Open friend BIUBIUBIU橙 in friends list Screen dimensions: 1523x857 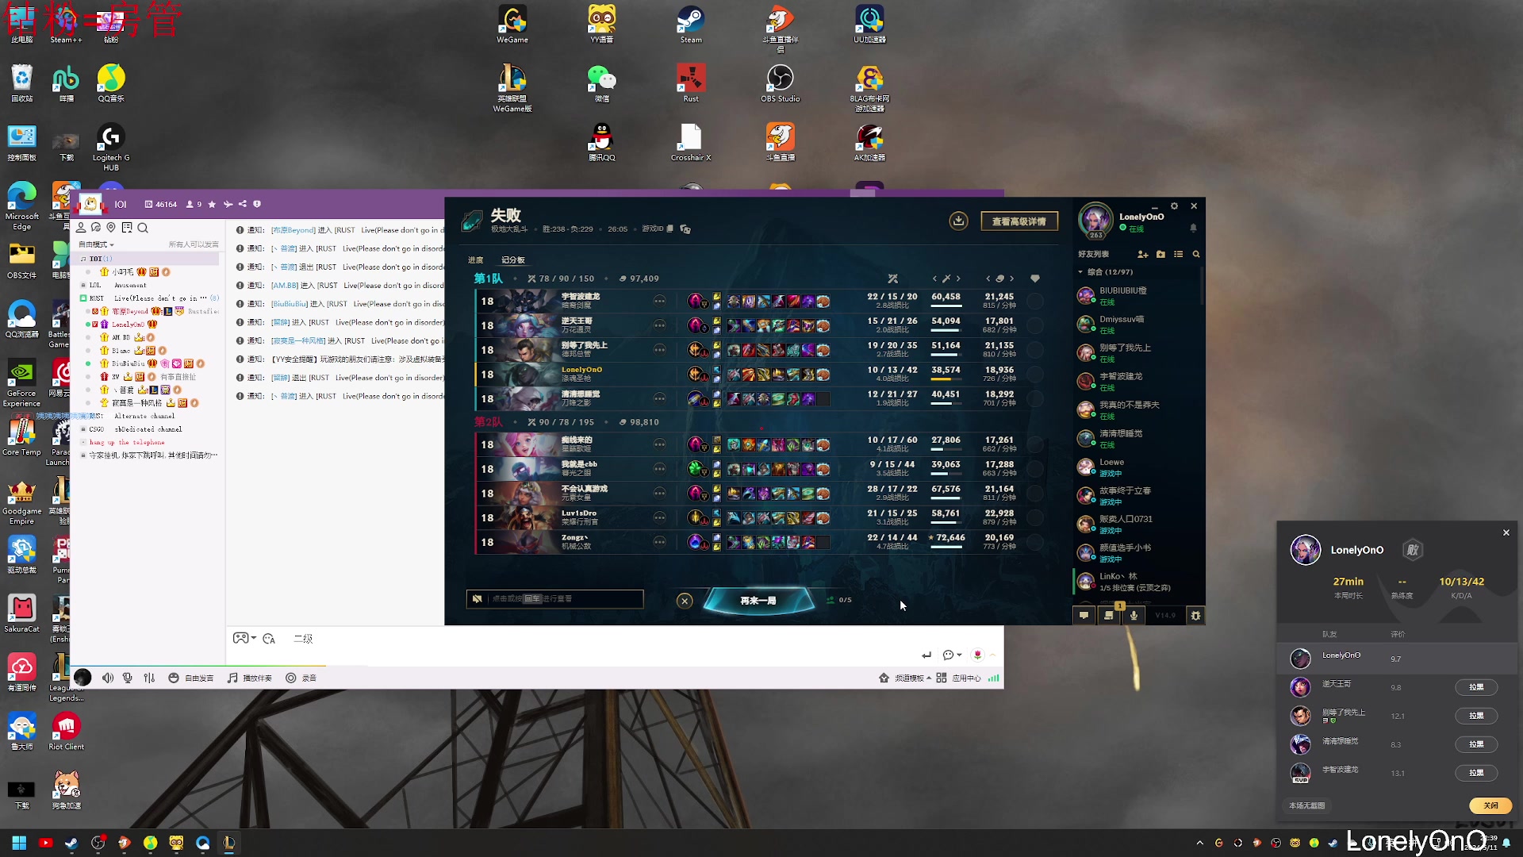(x=1138, y=295)
